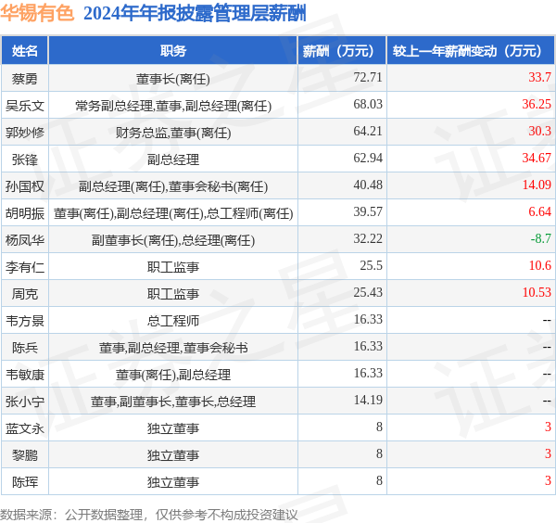Click the position cell 董事长(离任)
Screen dimensions: 556x523
point(173,79)
